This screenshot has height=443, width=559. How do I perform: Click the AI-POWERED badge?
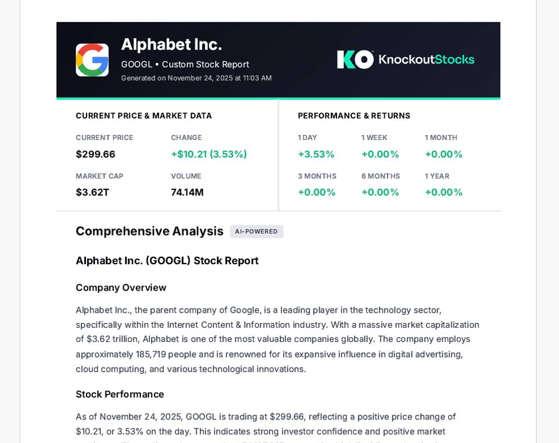256,232
